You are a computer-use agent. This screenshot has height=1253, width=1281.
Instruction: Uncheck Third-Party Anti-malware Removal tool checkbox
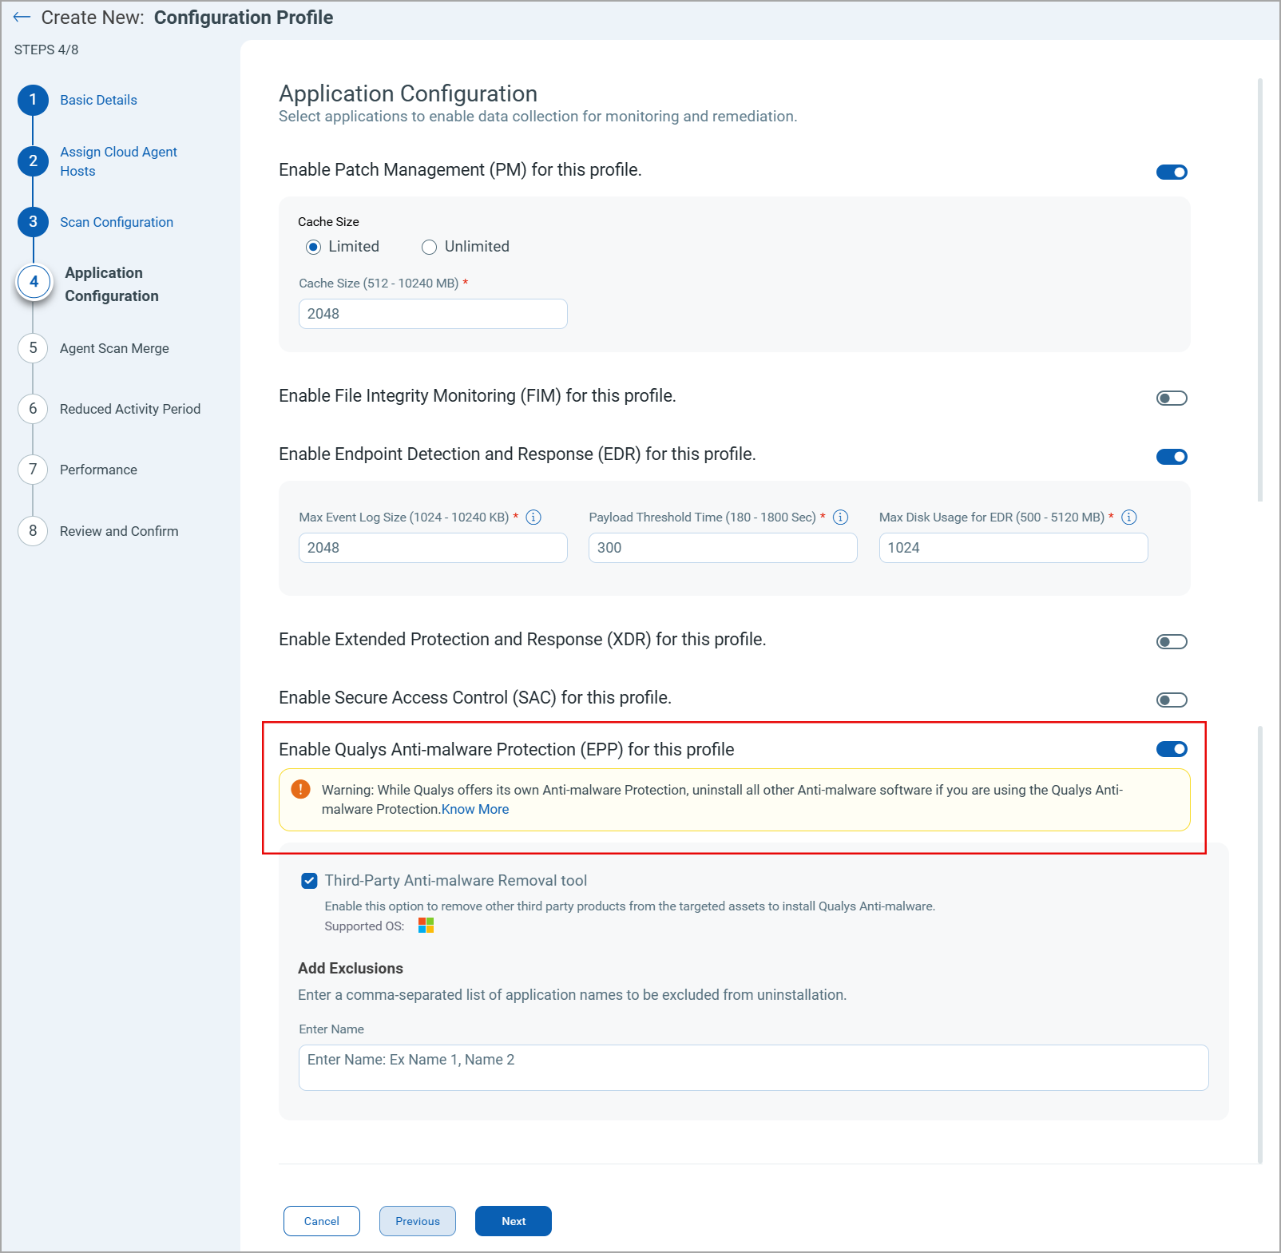[x=309, y=880]
